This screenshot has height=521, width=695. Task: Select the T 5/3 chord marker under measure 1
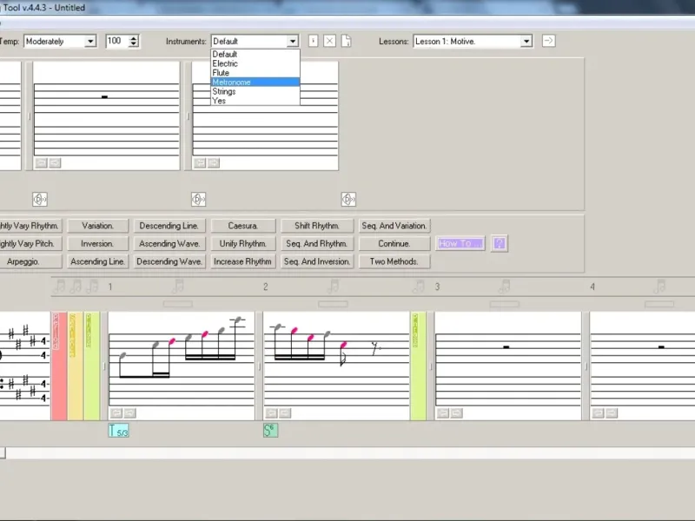pos(118,430)
